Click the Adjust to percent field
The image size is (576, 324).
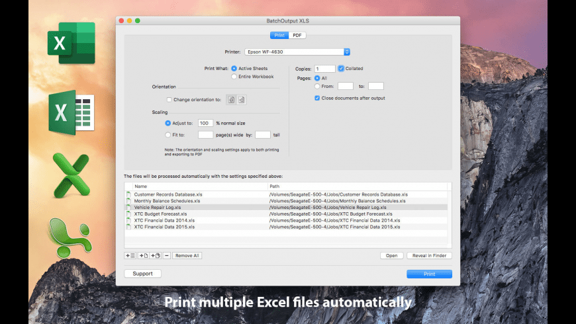point(205,123)
